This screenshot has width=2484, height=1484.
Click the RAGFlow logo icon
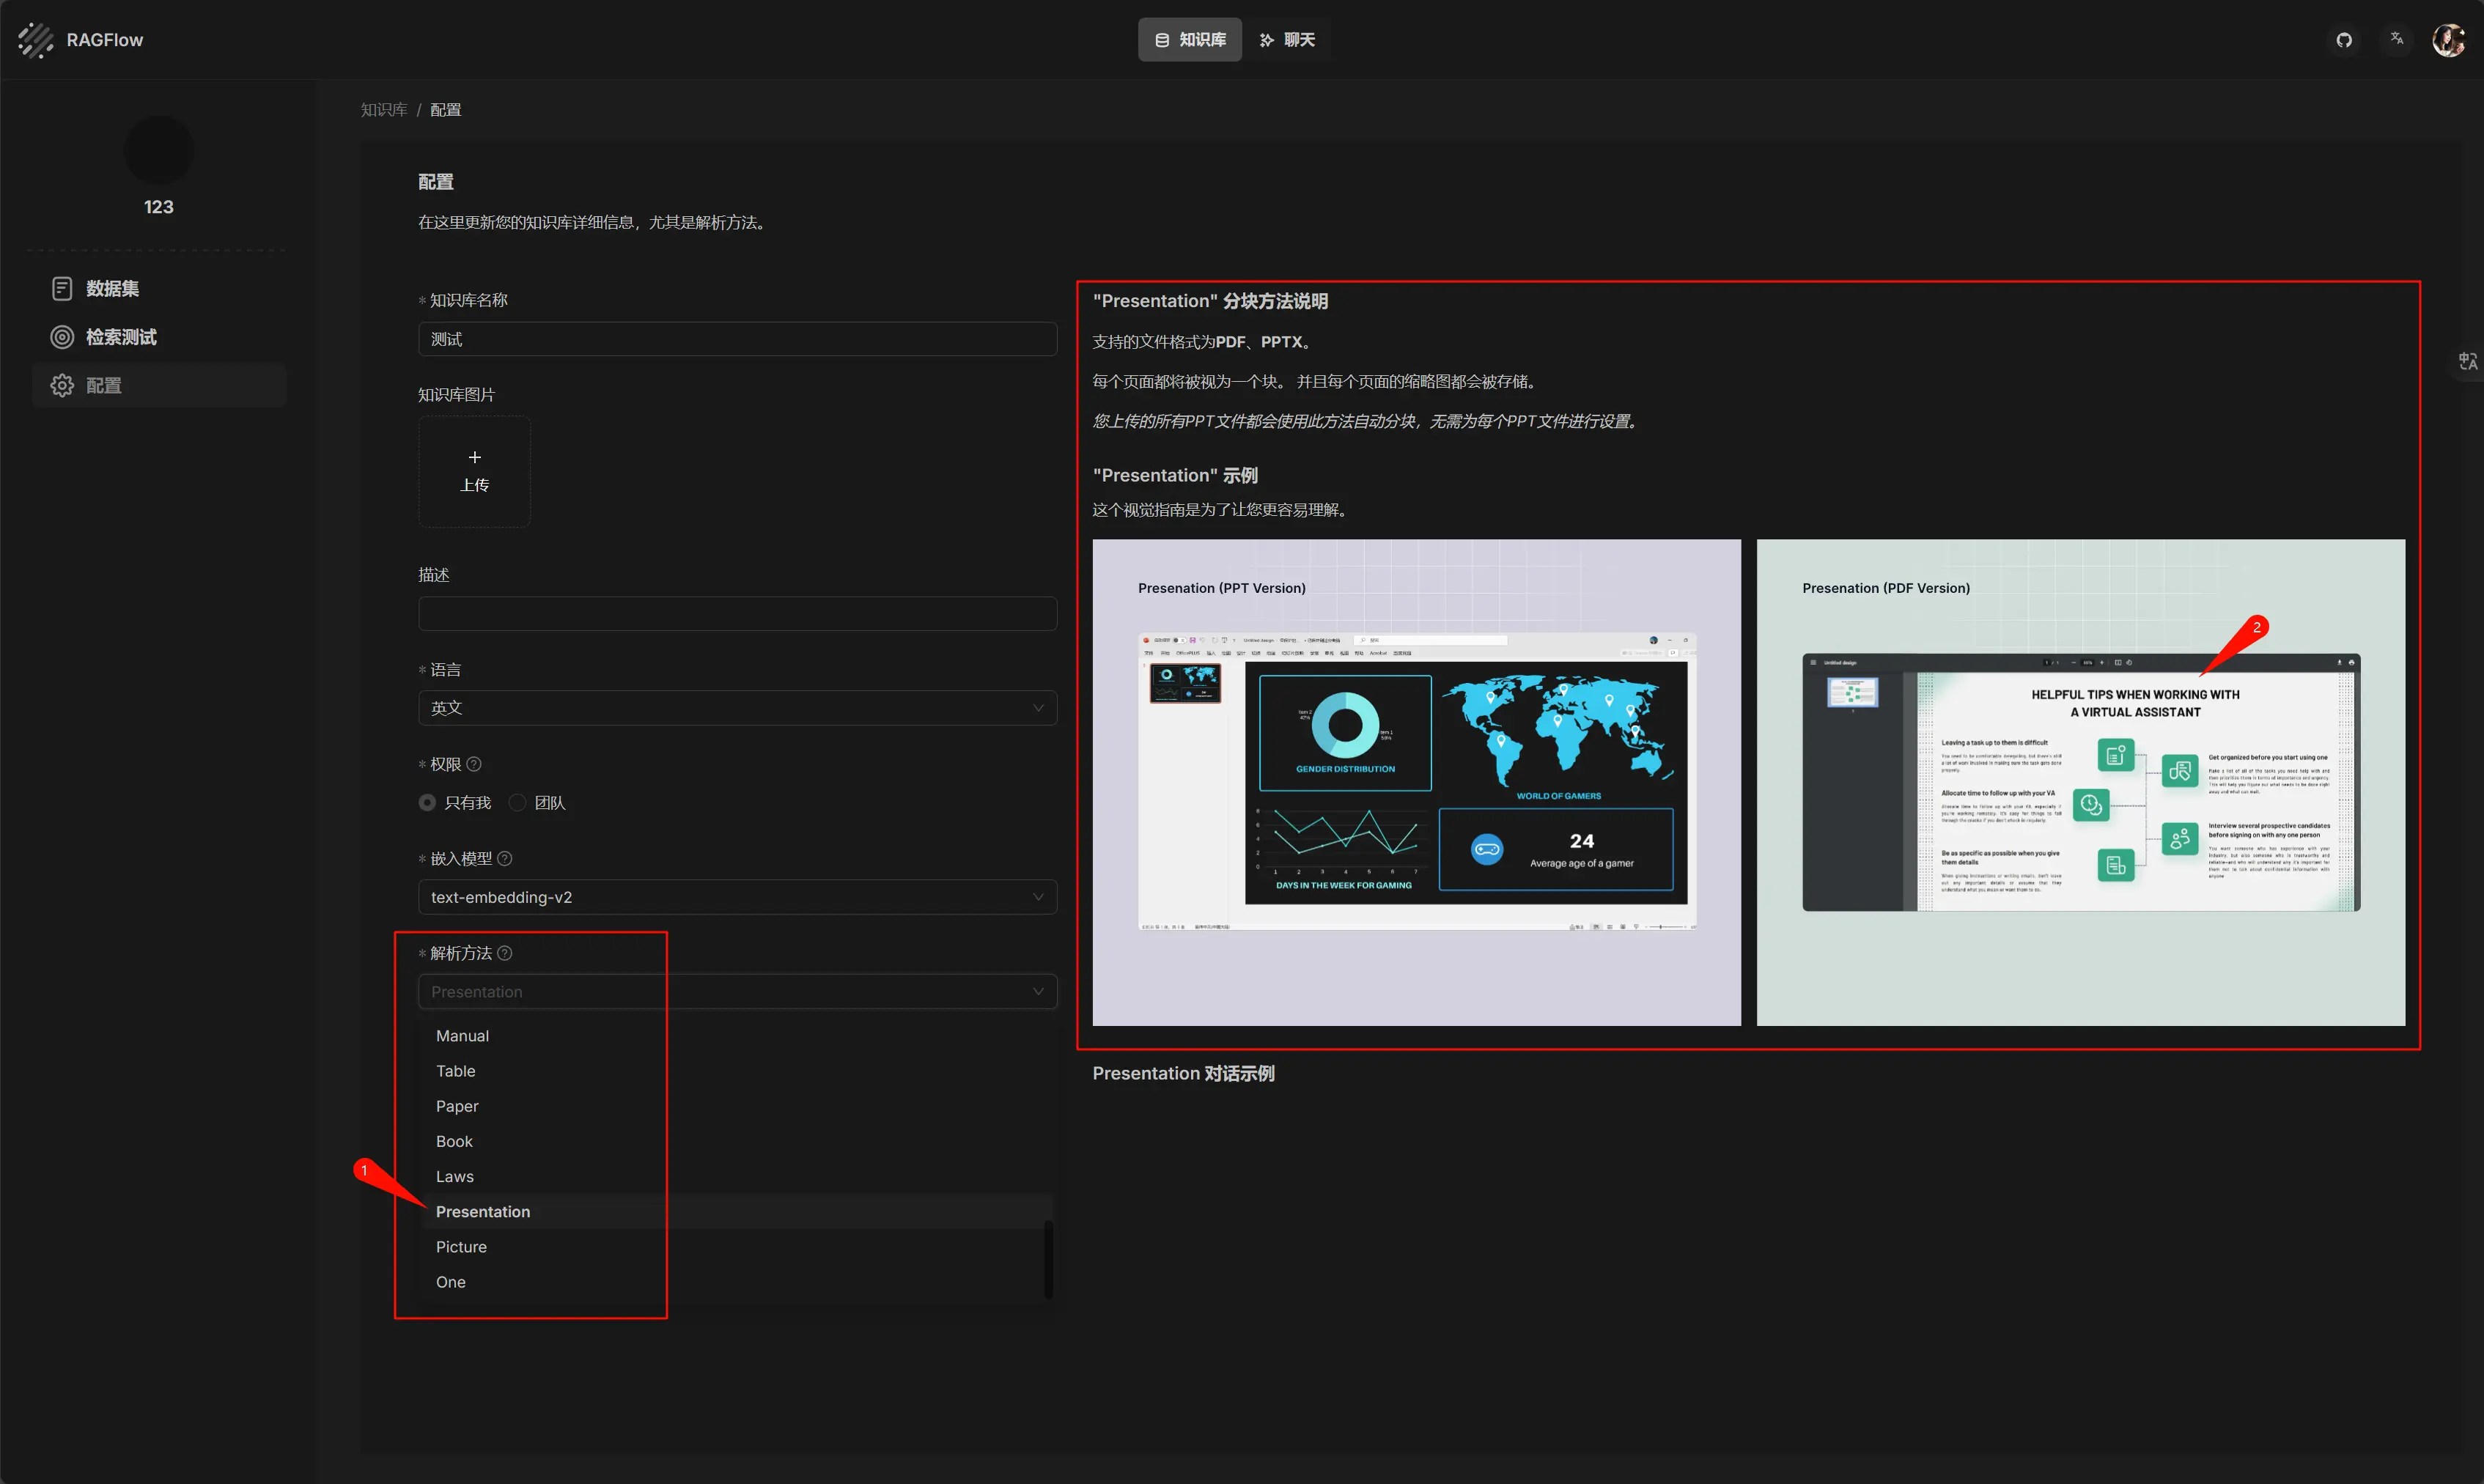point(36,40)
